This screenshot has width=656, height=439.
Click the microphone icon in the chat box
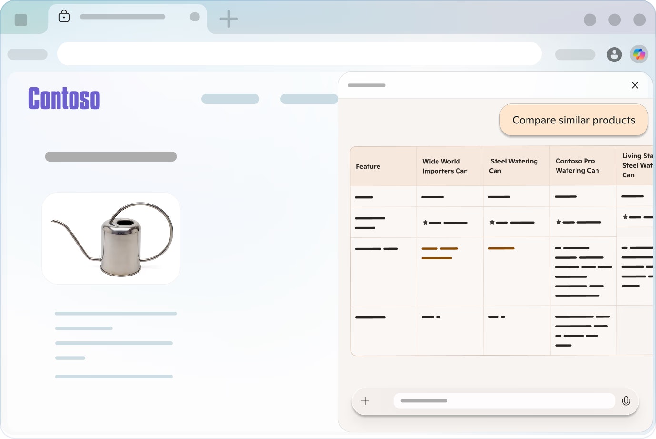(626, 401)
